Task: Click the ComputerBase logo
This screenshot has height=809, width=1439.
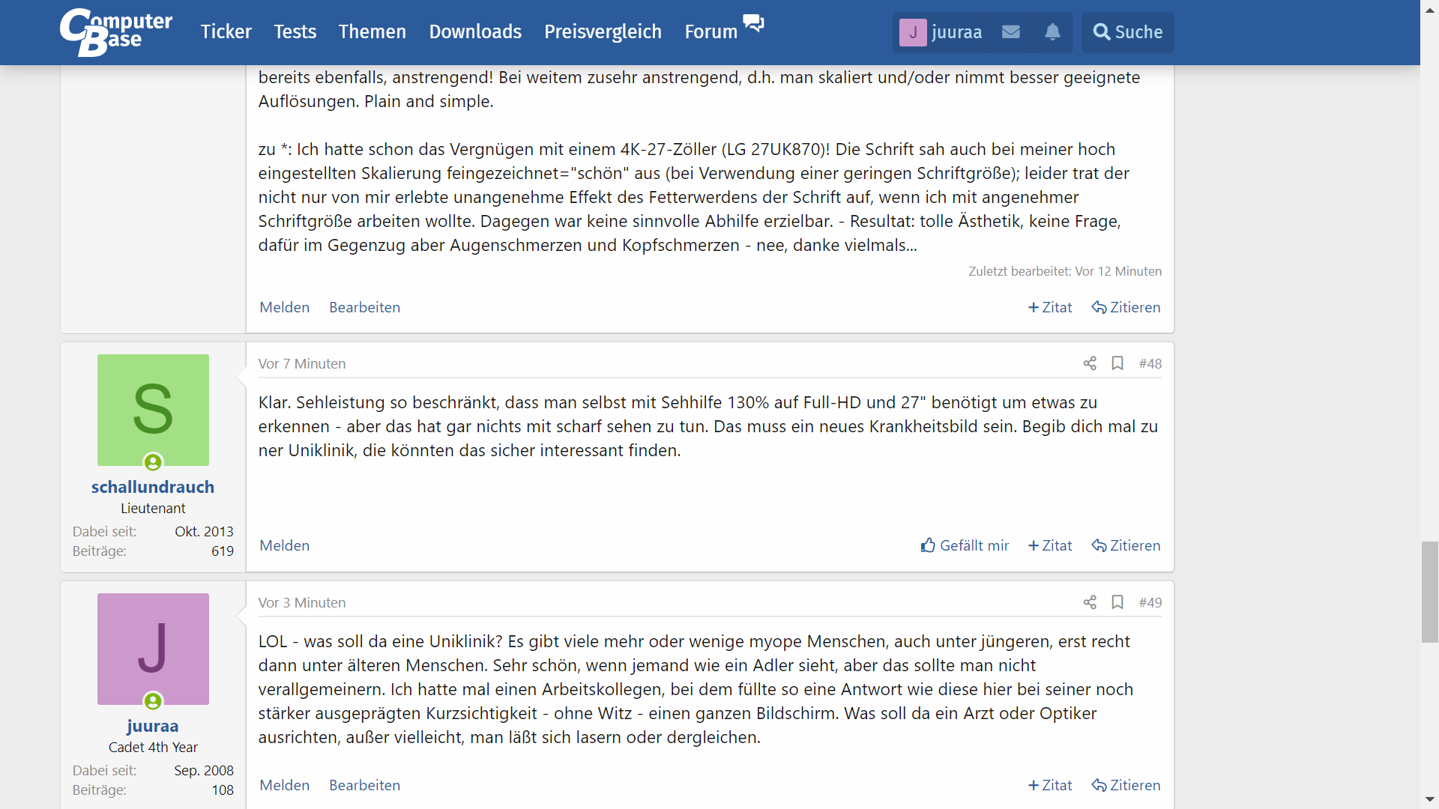Action: (116, 32)
